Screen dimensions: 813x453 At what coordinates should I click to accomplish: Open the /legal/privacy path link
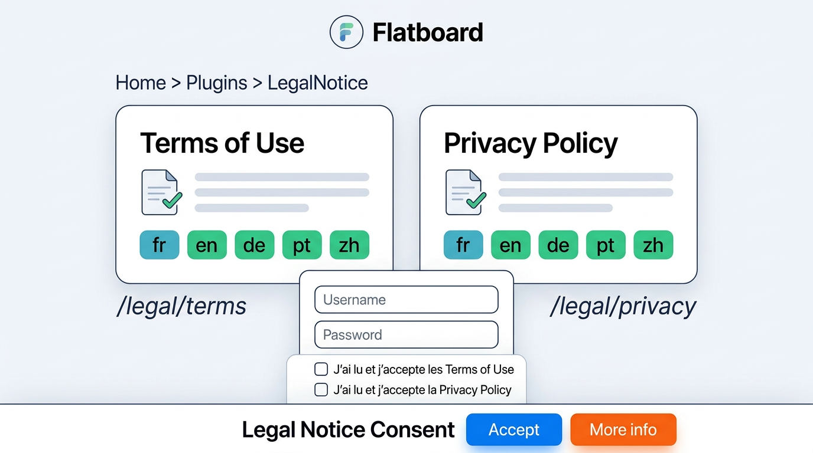click(x=623, y=306)
